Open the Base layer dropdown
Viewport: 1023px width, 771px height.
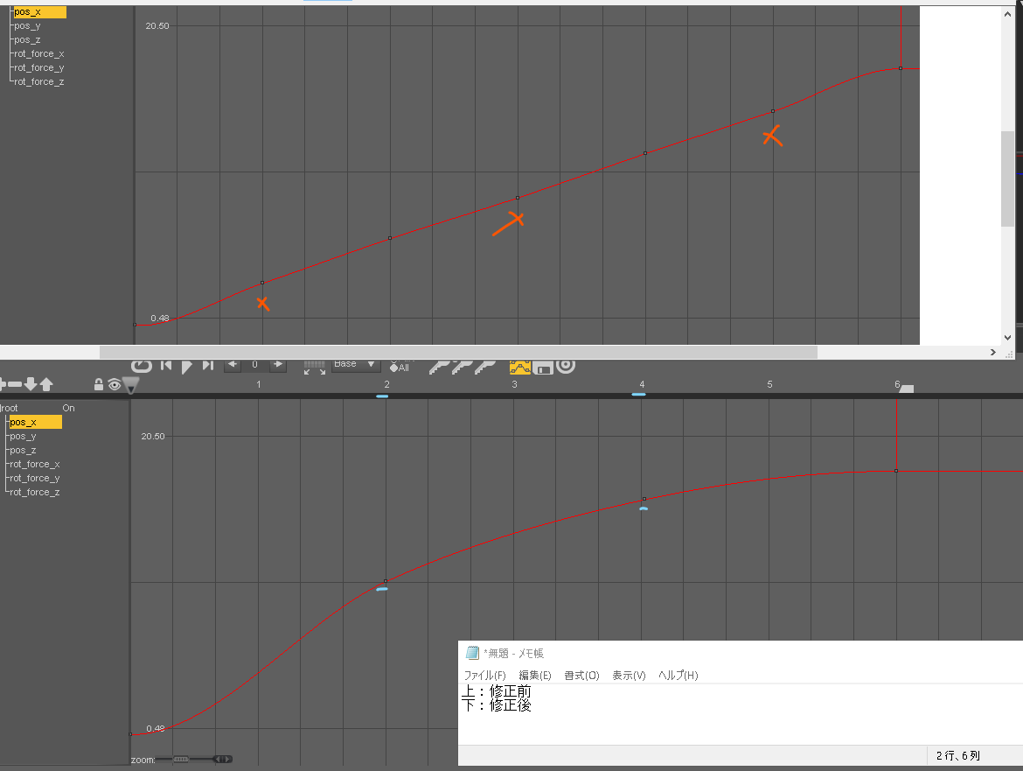click(x=356, y=364)
